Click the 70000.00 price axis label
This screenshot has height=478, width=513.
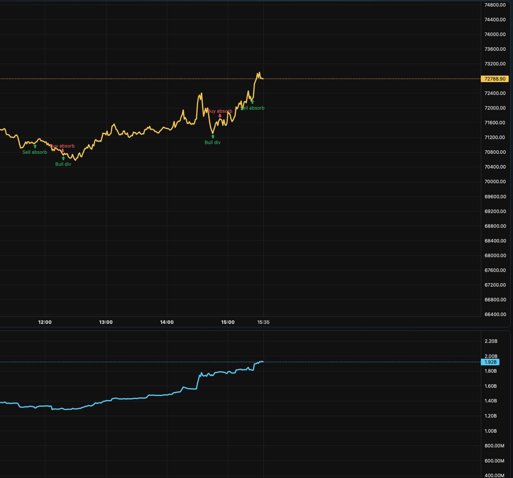pos(495,182)
